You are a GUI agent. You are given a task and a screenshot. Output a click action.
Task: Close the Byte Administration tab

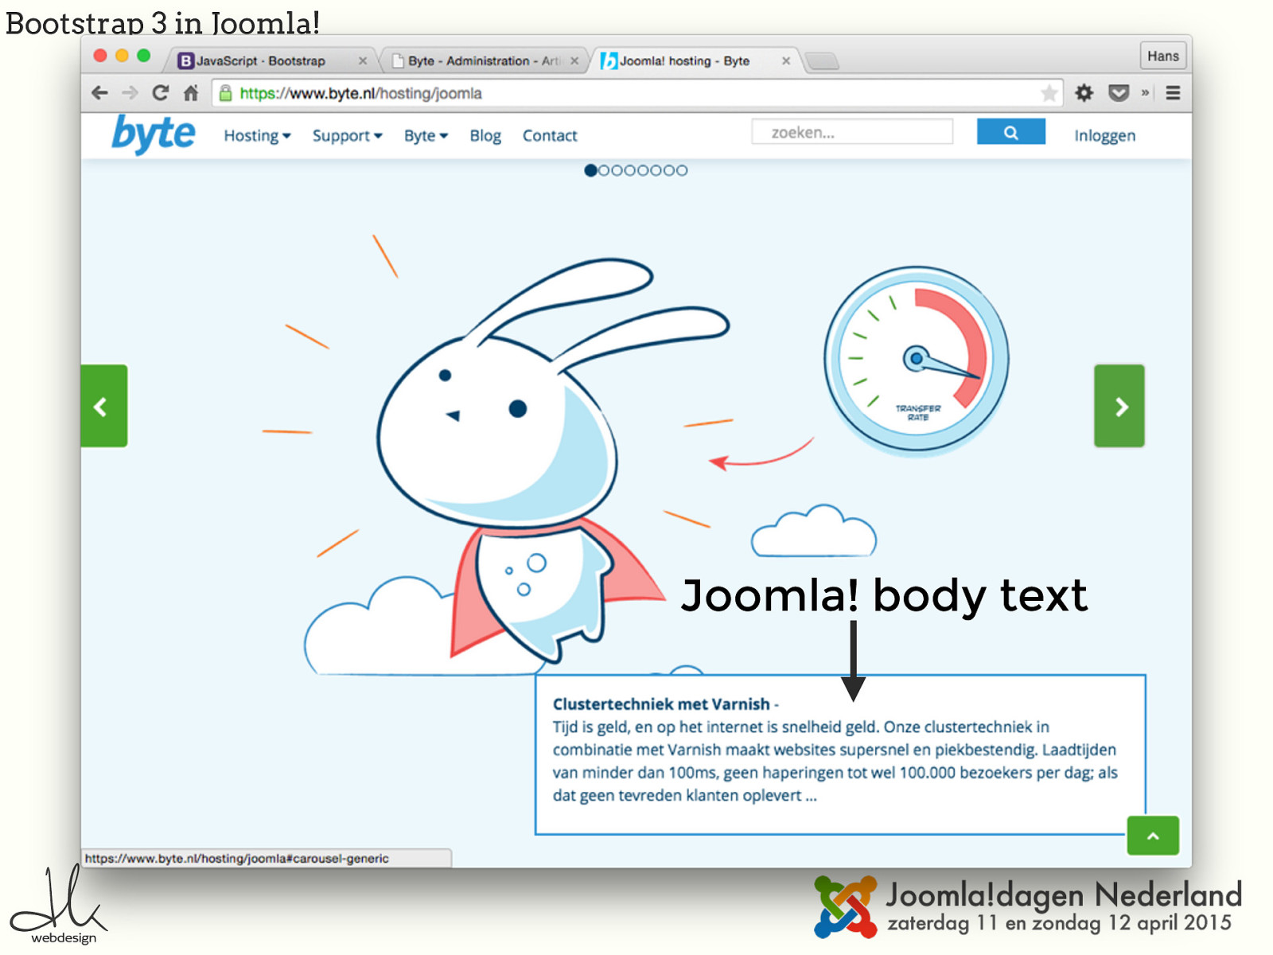pyautogui.click(x=574, y=60)
